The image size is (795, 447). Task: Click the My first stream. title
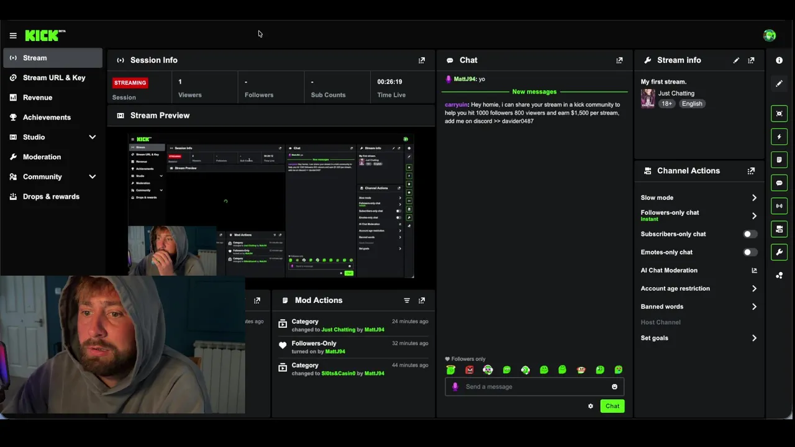[x=663, y=82]
